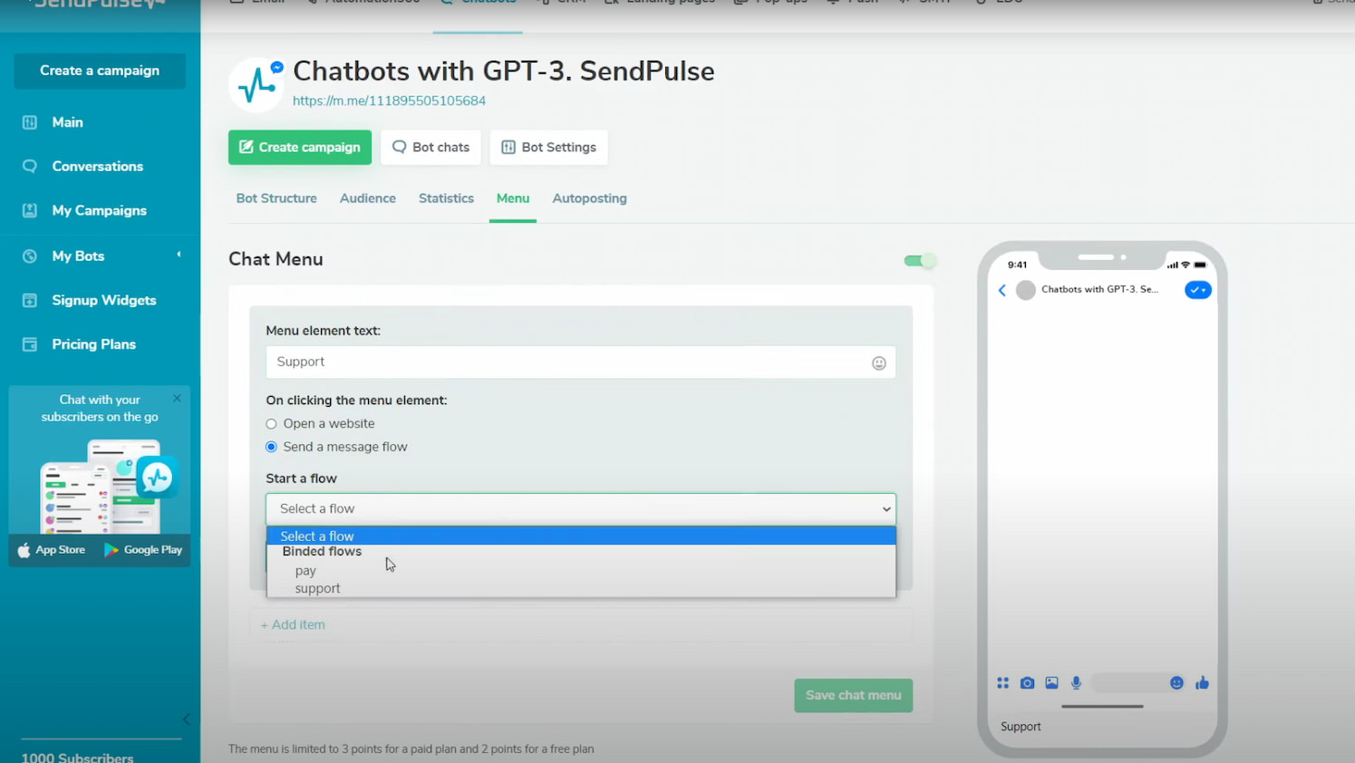
Task: Click the thumbs-up icon in chat preview
Action: coord(1202,682)
